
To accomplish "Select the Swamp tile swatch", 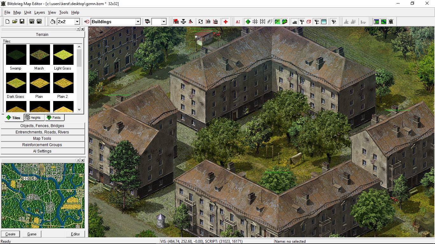I will coord(16,55).
